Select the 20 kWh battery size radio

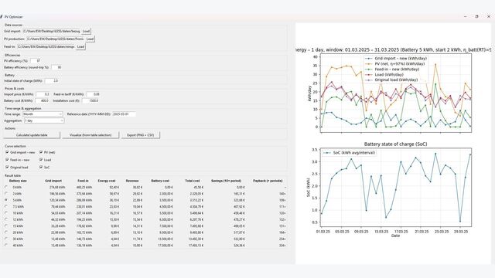tap(6, 232)
